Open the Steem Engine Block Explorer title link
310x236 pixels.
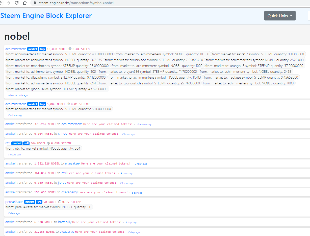point(46,16)
